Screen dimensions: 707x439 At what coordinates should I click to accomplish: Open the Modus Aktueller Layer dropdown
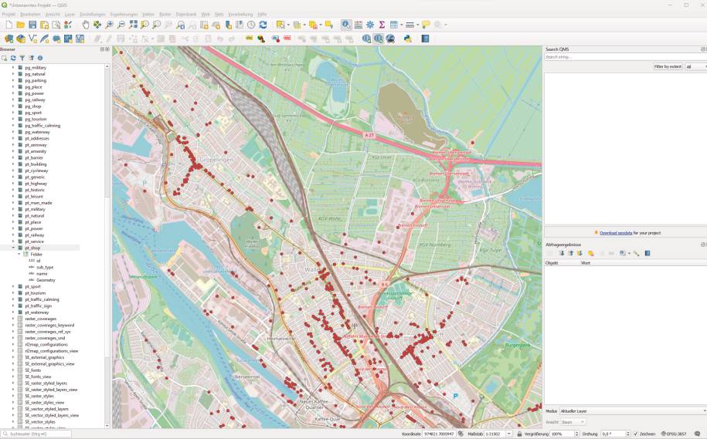[633, 411]
